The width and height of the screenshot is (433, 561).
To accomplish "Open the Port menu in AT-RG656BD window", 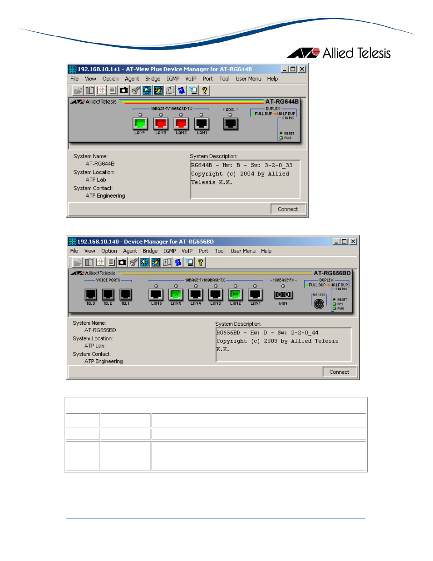I will coord(203,251).
